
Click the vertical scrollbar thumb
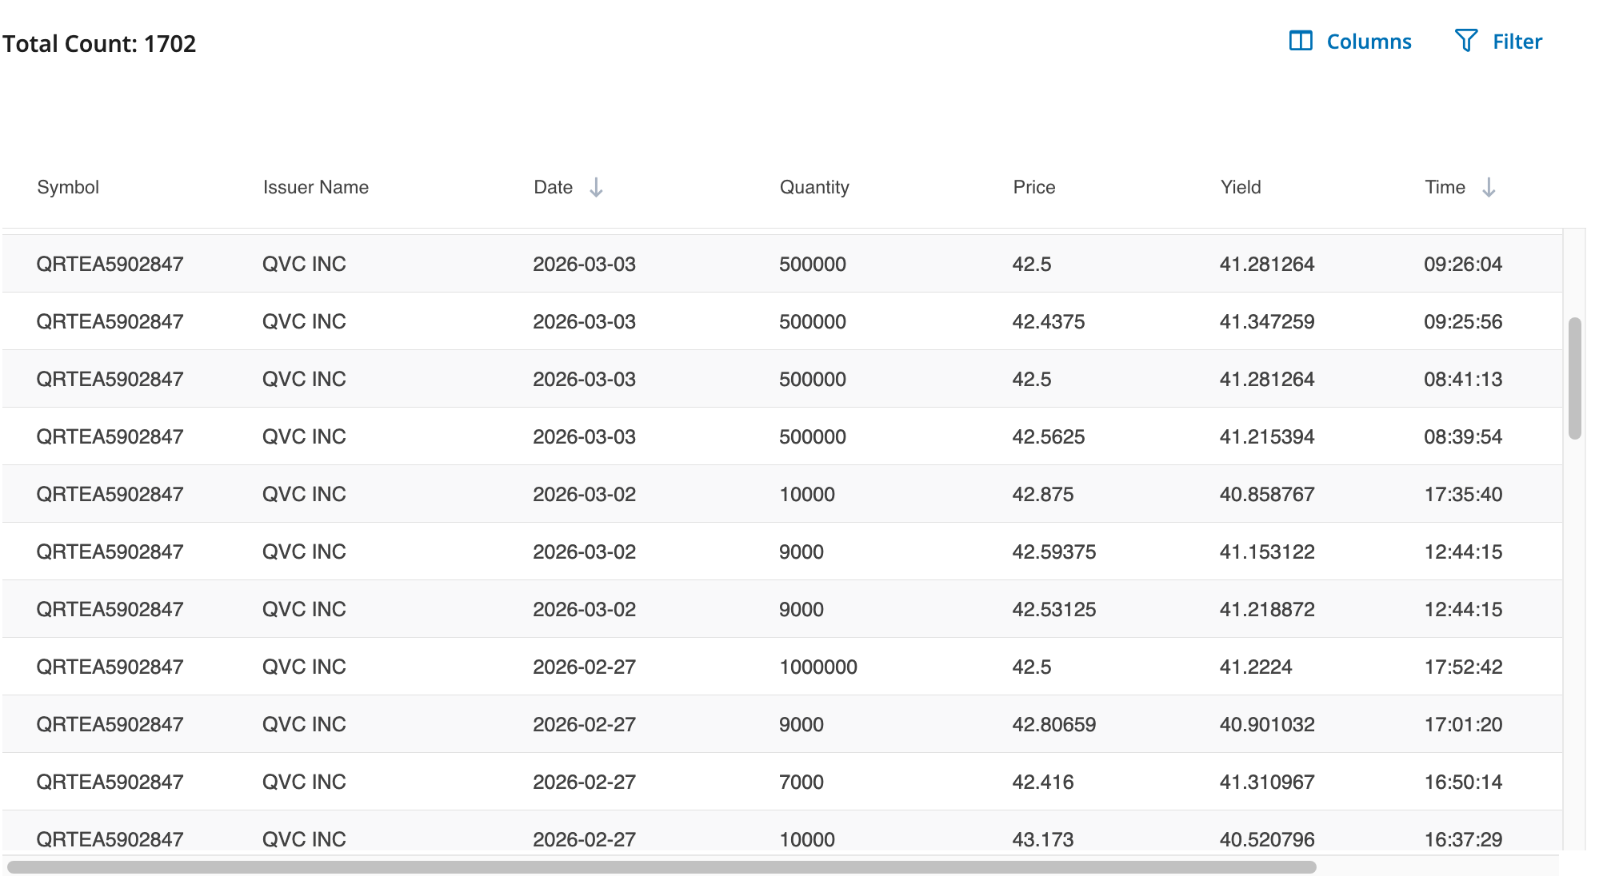(1574, 379)
